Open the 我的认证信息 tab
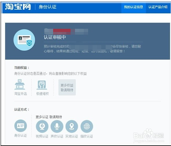Image resolution: width=171 pixels, height=146 pixels. tap(133, 7)
